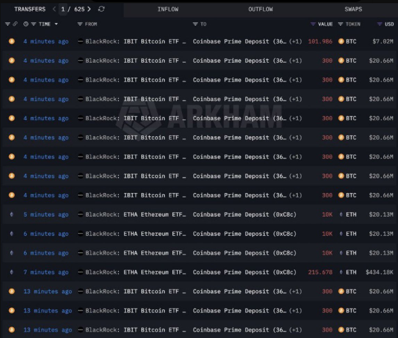The image size is (398, 338).
Task: Open '4 minutes ago' link in 101.986 row
Action: coord(46,42)
